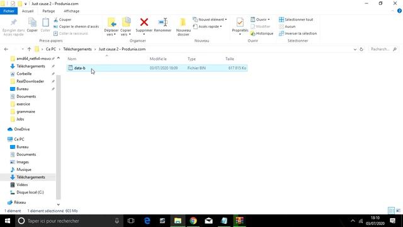Screen dimensions: 403x227
Task: Open the Fichier menu tab
Action: pos(9,11)
